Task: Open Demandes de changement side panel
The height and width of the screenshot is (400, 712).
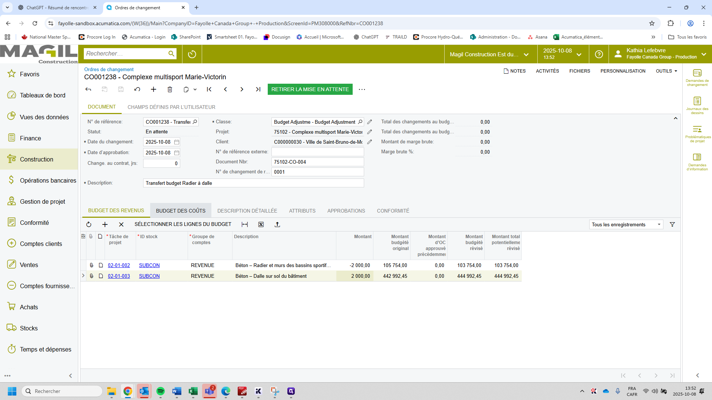Action: point(697,78)
